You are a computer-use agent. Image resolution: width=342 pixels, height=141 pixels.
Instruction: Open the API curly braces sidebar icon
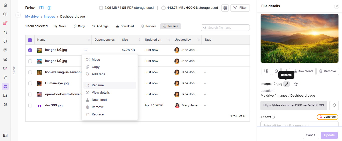pyautogui.click(x=5, y=41)
